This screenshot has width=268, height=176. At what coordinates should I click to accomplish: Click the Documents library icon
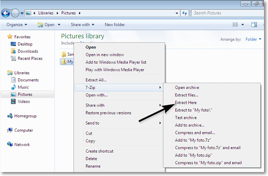pyautogui.click(x=13, y=80)
